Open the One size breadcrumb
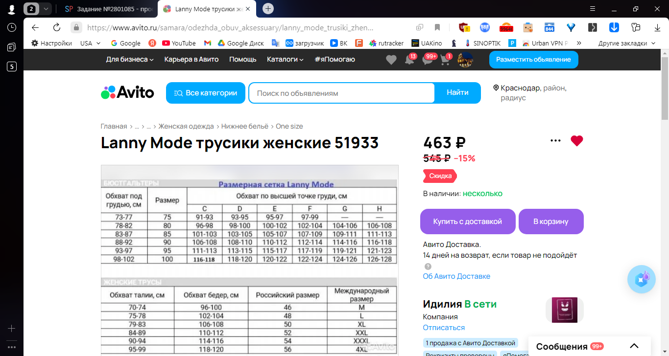This screenshot has height=356, width=669. click(x=289, y=126)
